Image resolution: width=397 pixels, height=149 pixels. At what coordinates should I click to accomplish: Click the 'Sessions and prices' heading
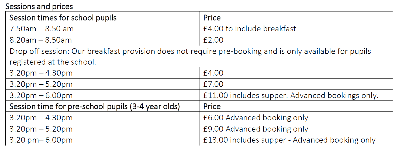click(x=39, y=6)
